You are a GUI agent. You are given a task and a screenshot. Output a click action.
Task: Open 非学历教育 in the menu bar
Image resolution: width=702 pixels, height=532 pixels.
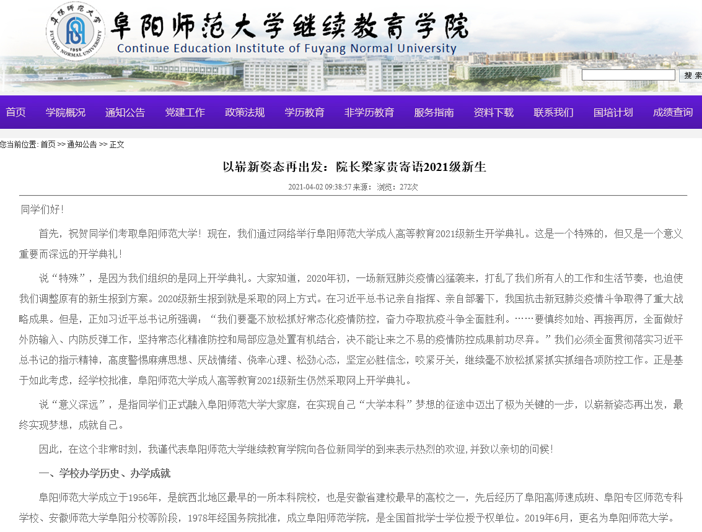coord(369,112)
